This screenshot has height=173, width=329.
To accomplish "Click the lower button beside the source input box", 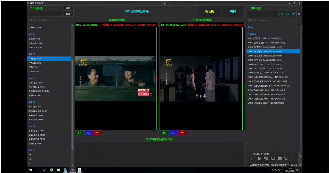I will (x=68, y=14).
